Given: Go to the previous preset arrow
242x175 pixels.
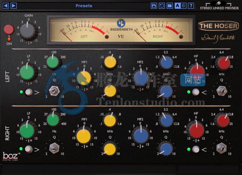Looking at the screenshot, I should click(x=6, y=6).
